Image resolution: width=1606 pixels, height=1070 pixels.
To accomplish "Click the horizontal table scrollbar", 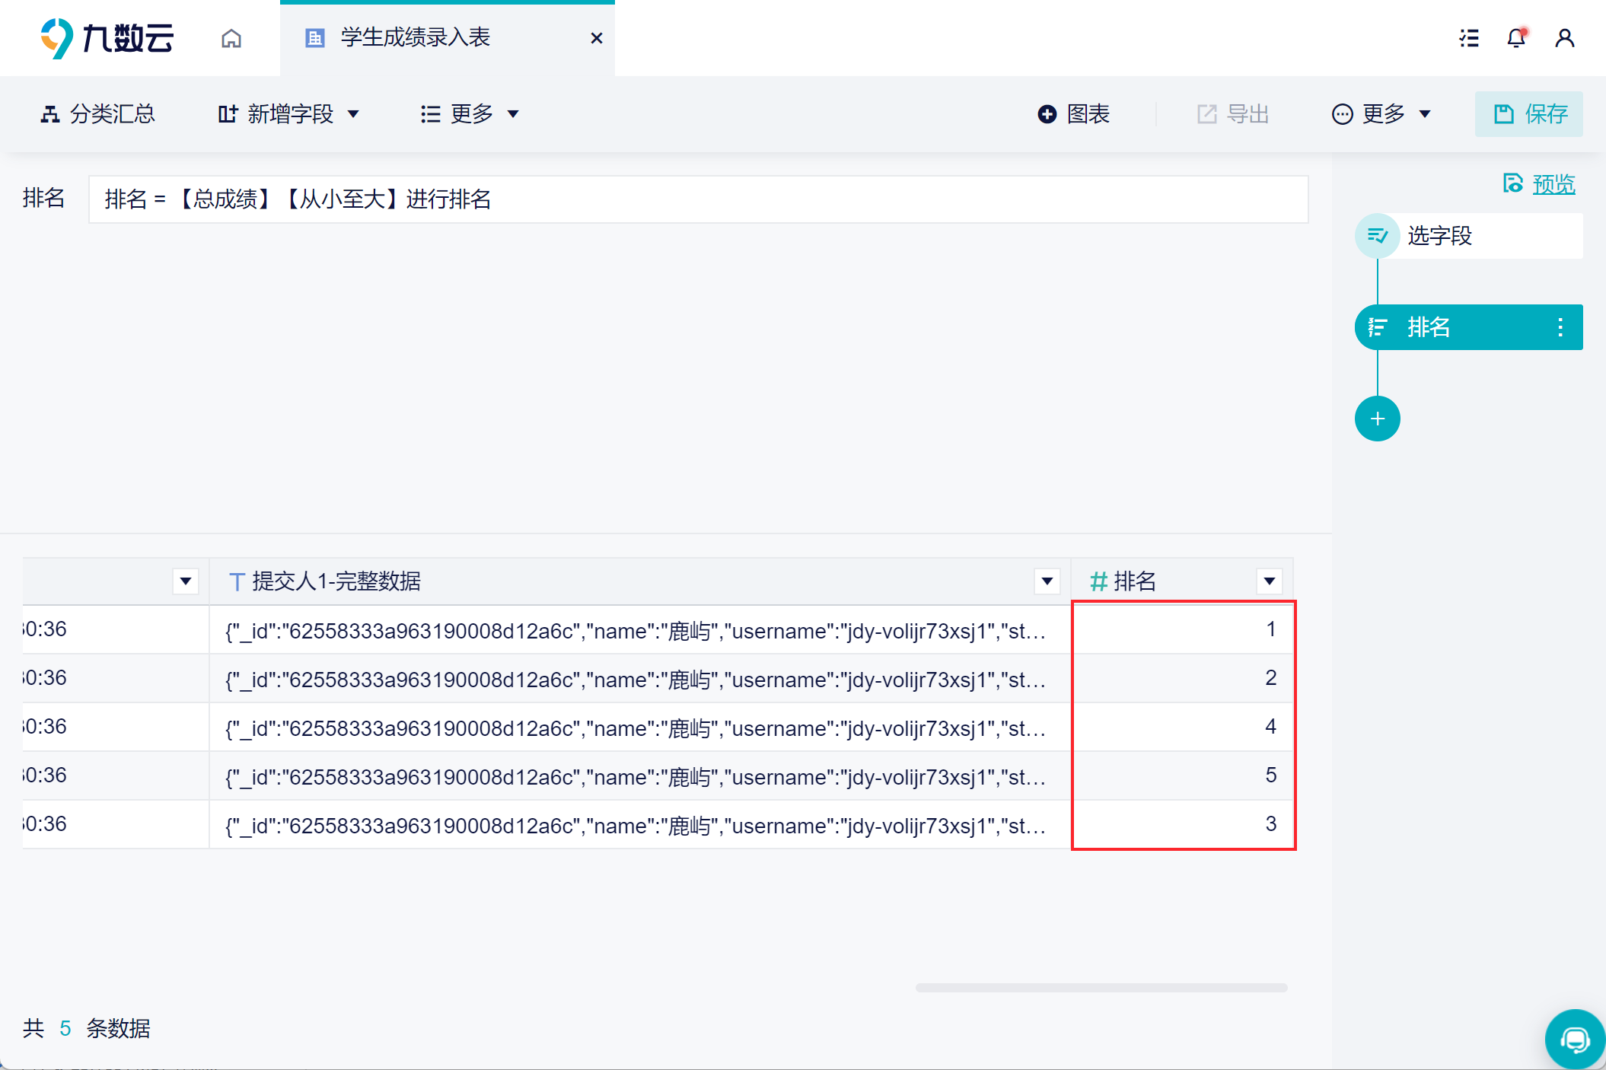I will tap(1101, 988).
